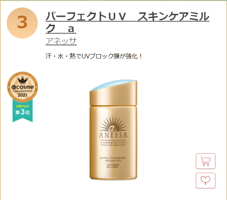The height and width of the screenshot is (200, 227).
Task: Click the @cosme logo text in badge
Action: [x=23, y=87]
